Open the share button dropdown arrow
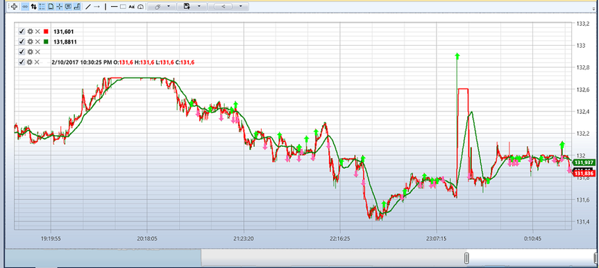The image size is (599, 268). point(240,6)
